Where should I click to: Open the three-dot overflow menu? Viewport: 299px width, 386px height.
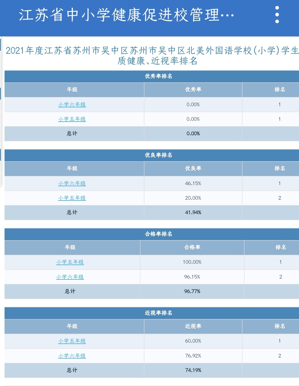277,14
